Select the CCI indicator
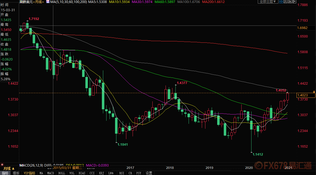 pos(92,173)
